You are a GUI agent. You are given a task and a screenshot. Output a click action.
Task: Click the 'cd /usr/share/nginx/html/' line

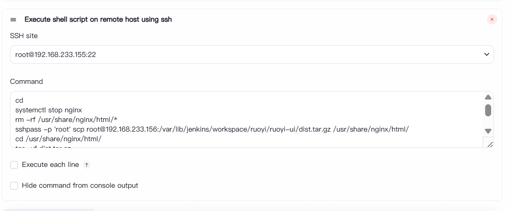click(58, 139)
